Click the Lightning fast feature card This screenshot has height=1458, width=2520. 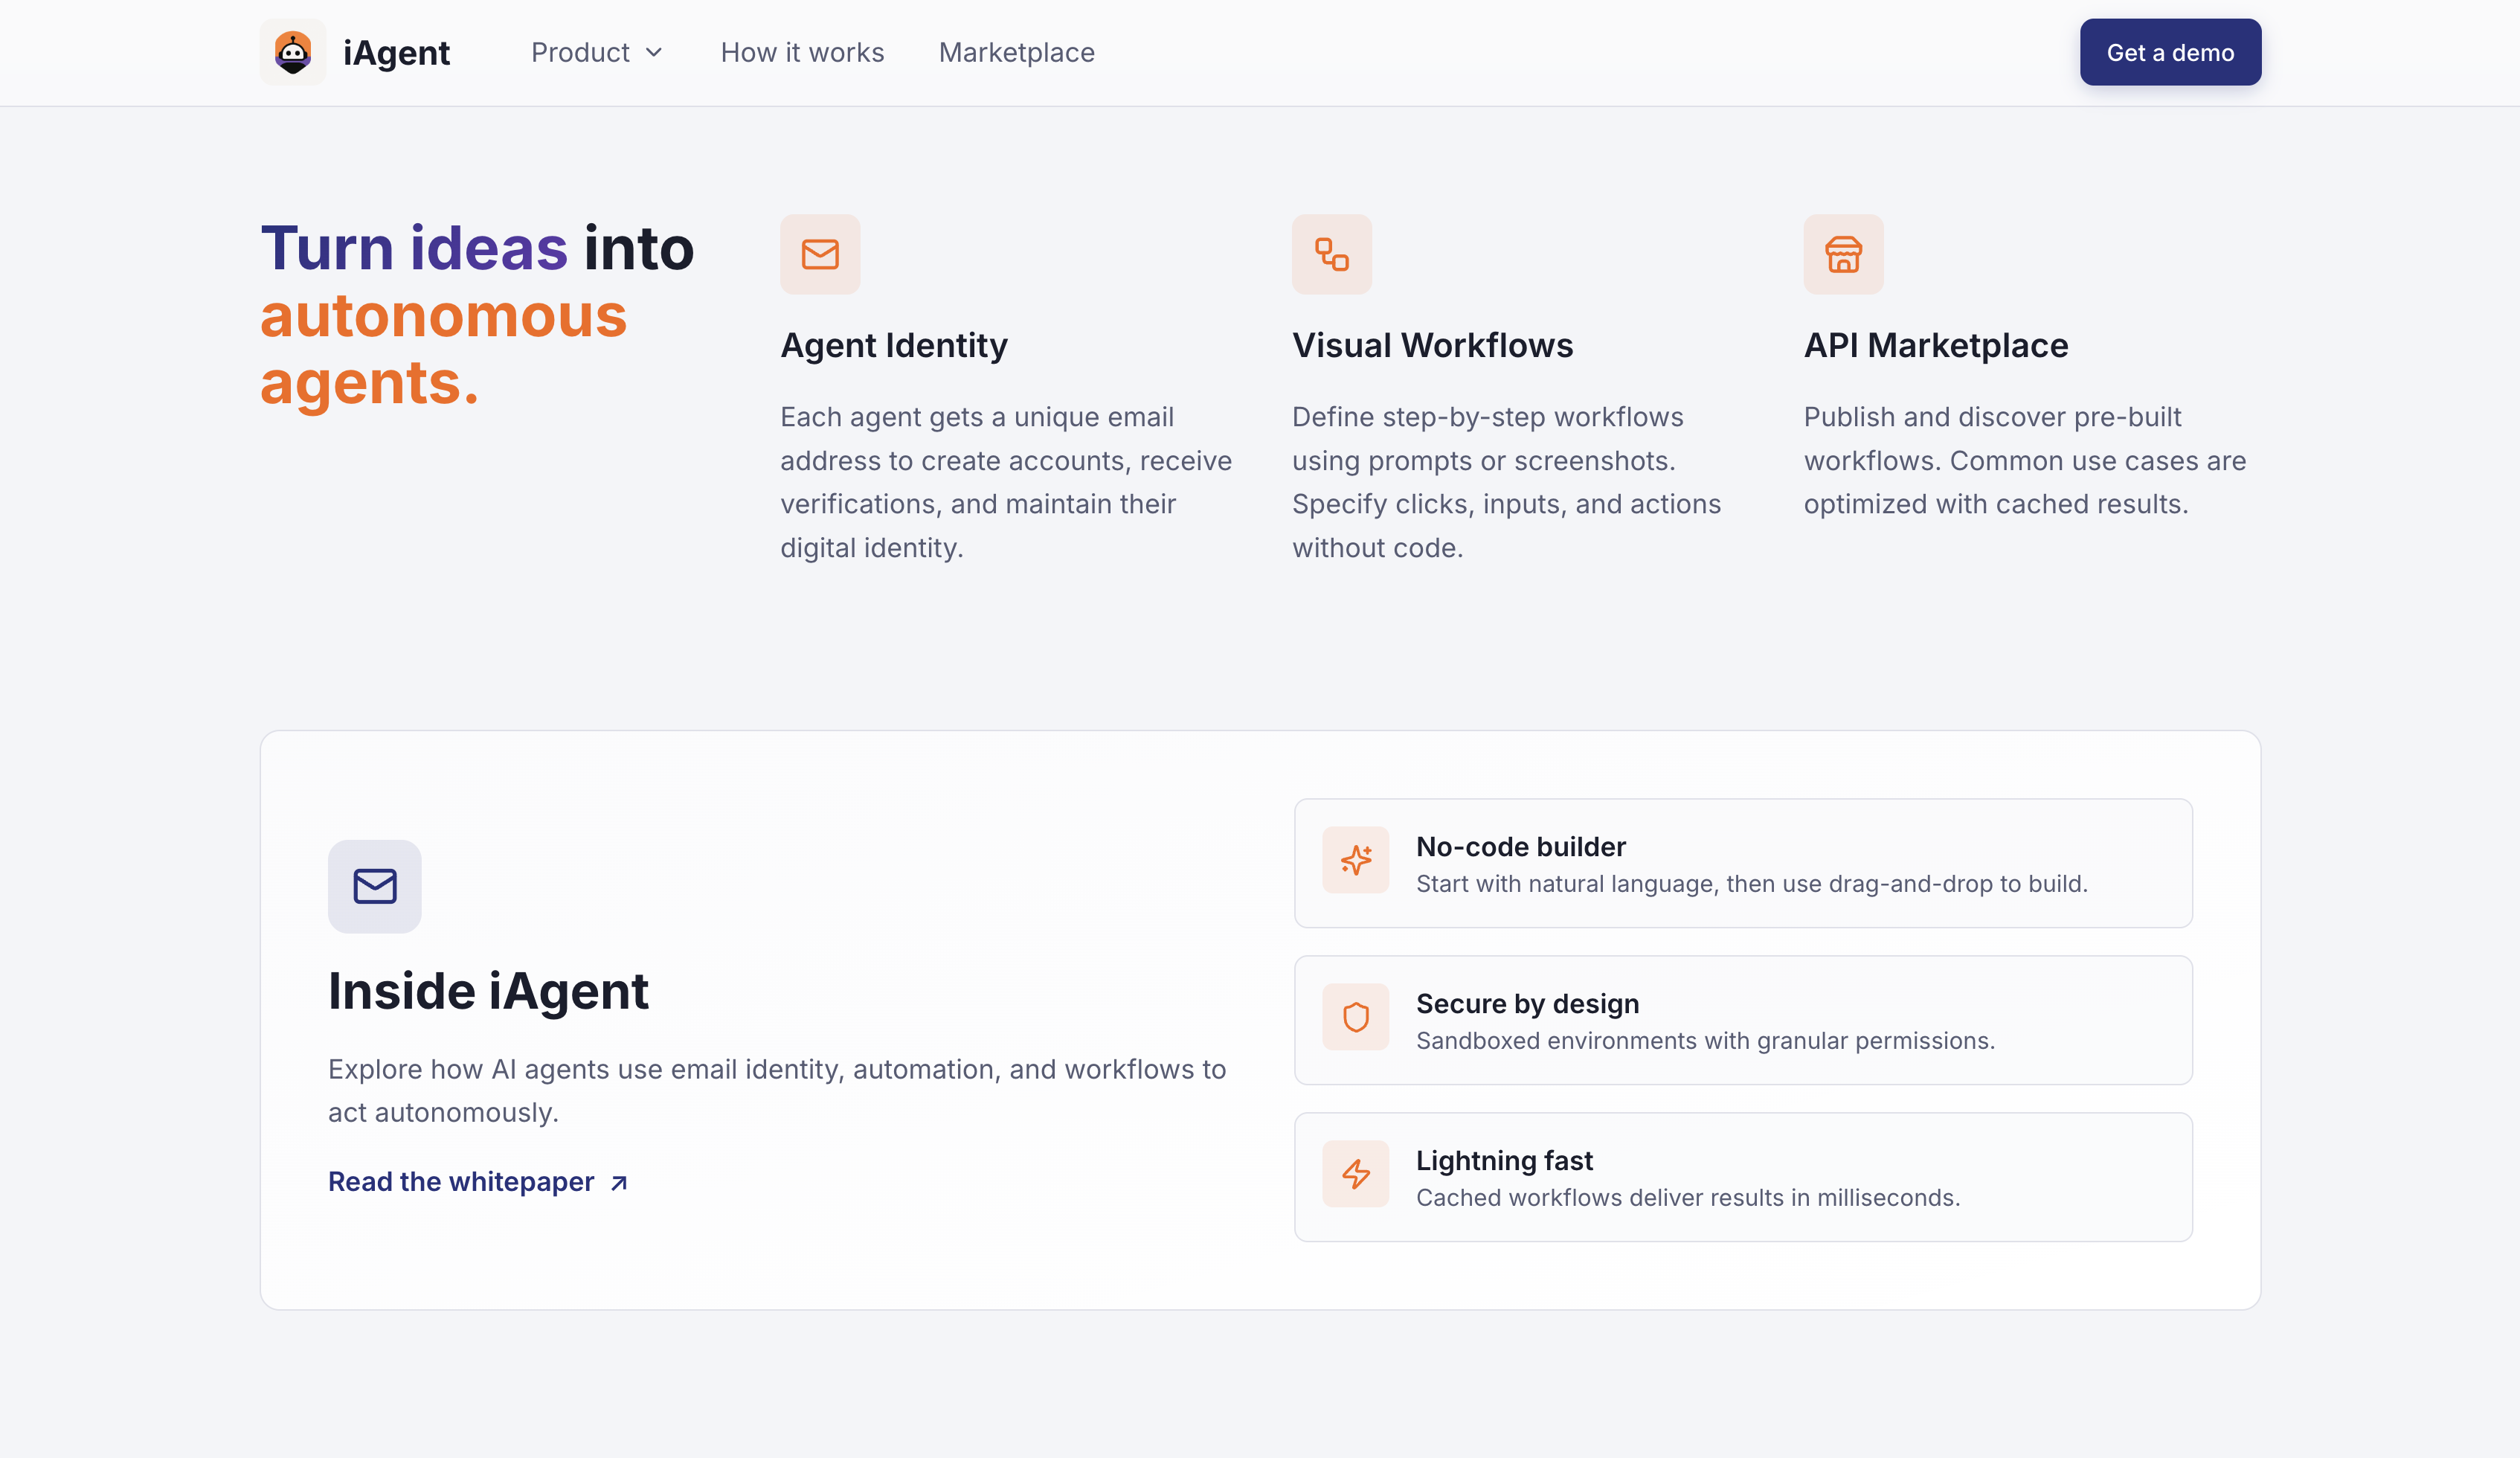pos(1742,1177)
